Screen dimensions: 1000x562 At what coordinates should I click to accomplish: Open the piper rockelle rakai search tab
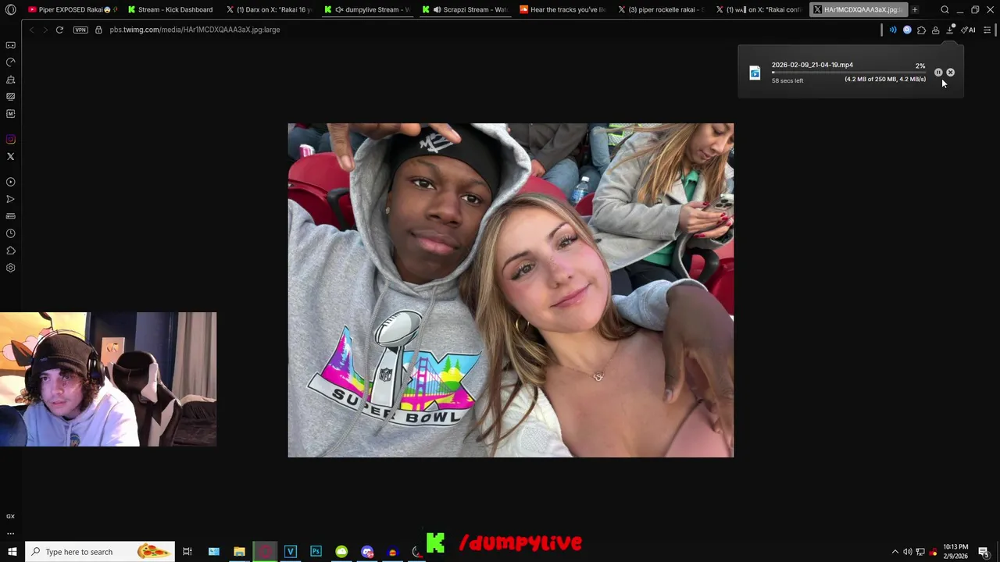pos(662,9)
